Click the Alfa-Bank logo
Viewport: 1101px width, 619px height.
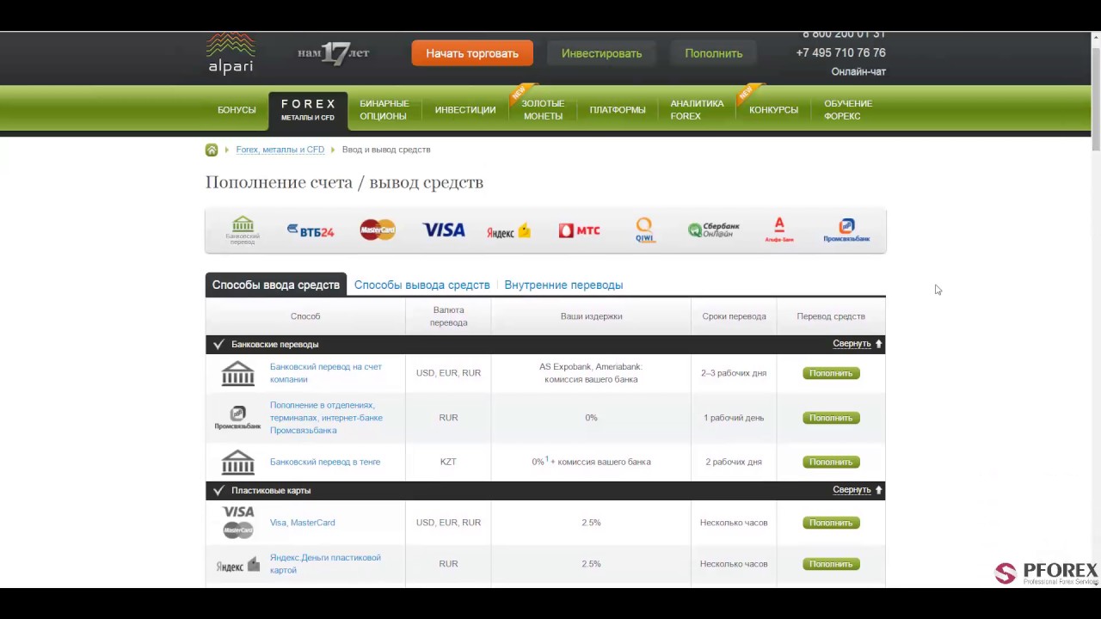click(x=779, y=230)
